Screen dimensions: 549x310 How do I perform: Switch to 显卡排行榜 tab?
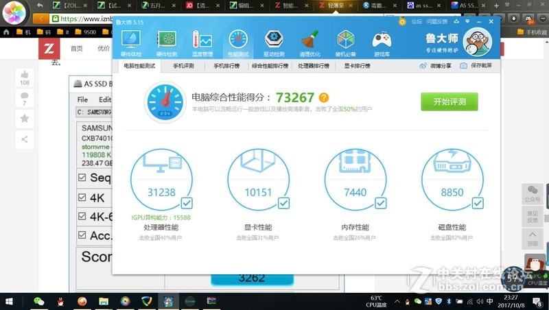357,66
